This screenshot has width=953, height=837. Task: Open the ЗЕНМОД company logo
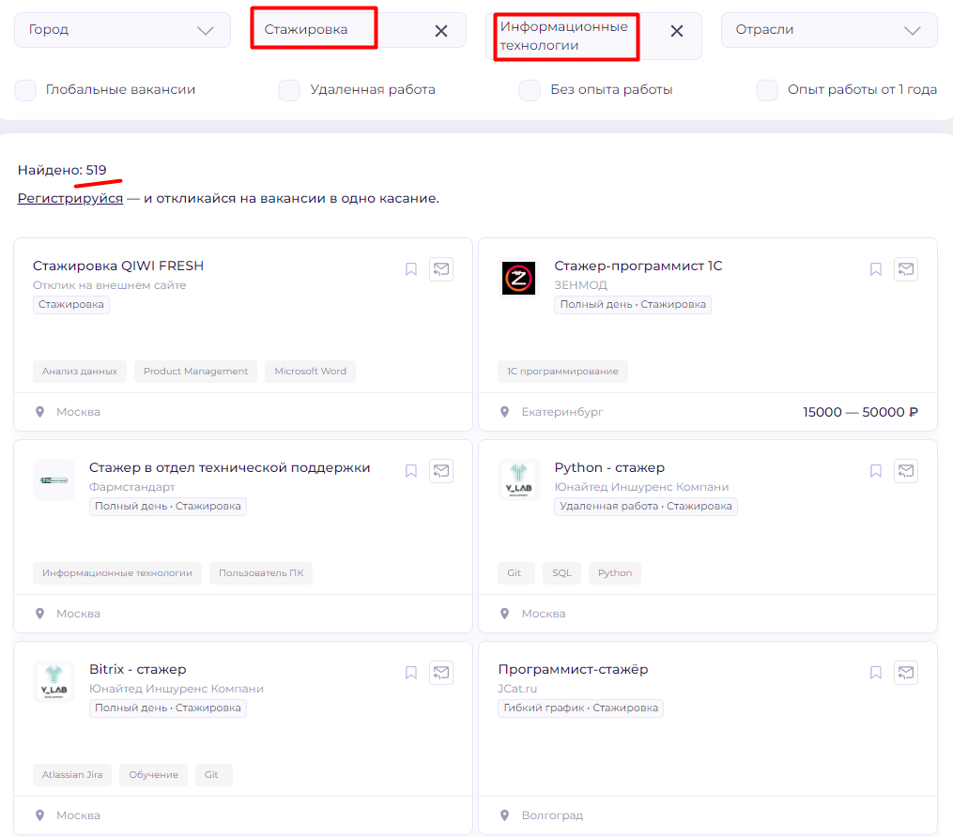(516, 278)
